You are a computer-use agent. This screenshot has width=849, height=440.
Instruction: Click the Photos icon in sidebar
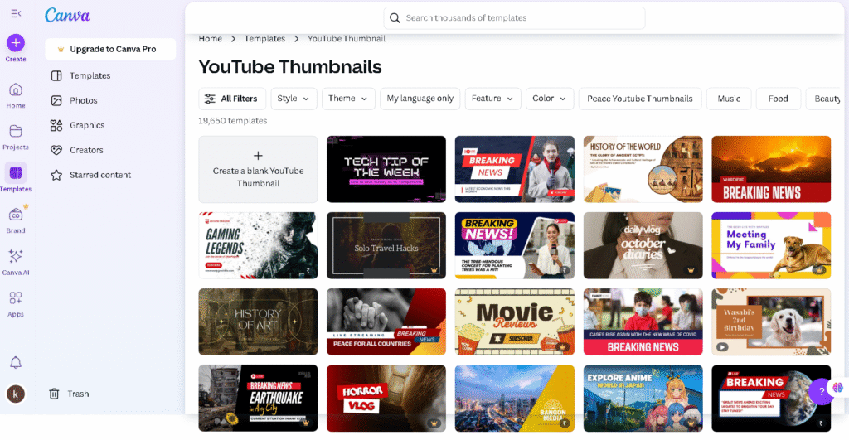(x=56, y=100)
